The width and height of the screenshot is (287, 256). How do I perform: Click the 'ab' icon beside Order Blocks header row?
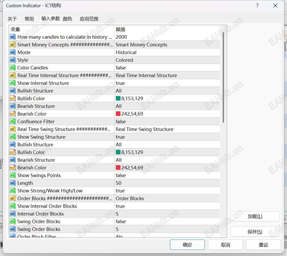(13, 198)
